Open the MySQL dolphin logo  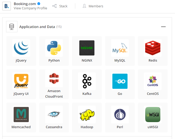pos(120,48)
